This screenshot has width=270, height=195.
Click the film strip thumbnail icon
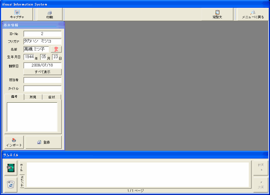[x=11, y=168]
